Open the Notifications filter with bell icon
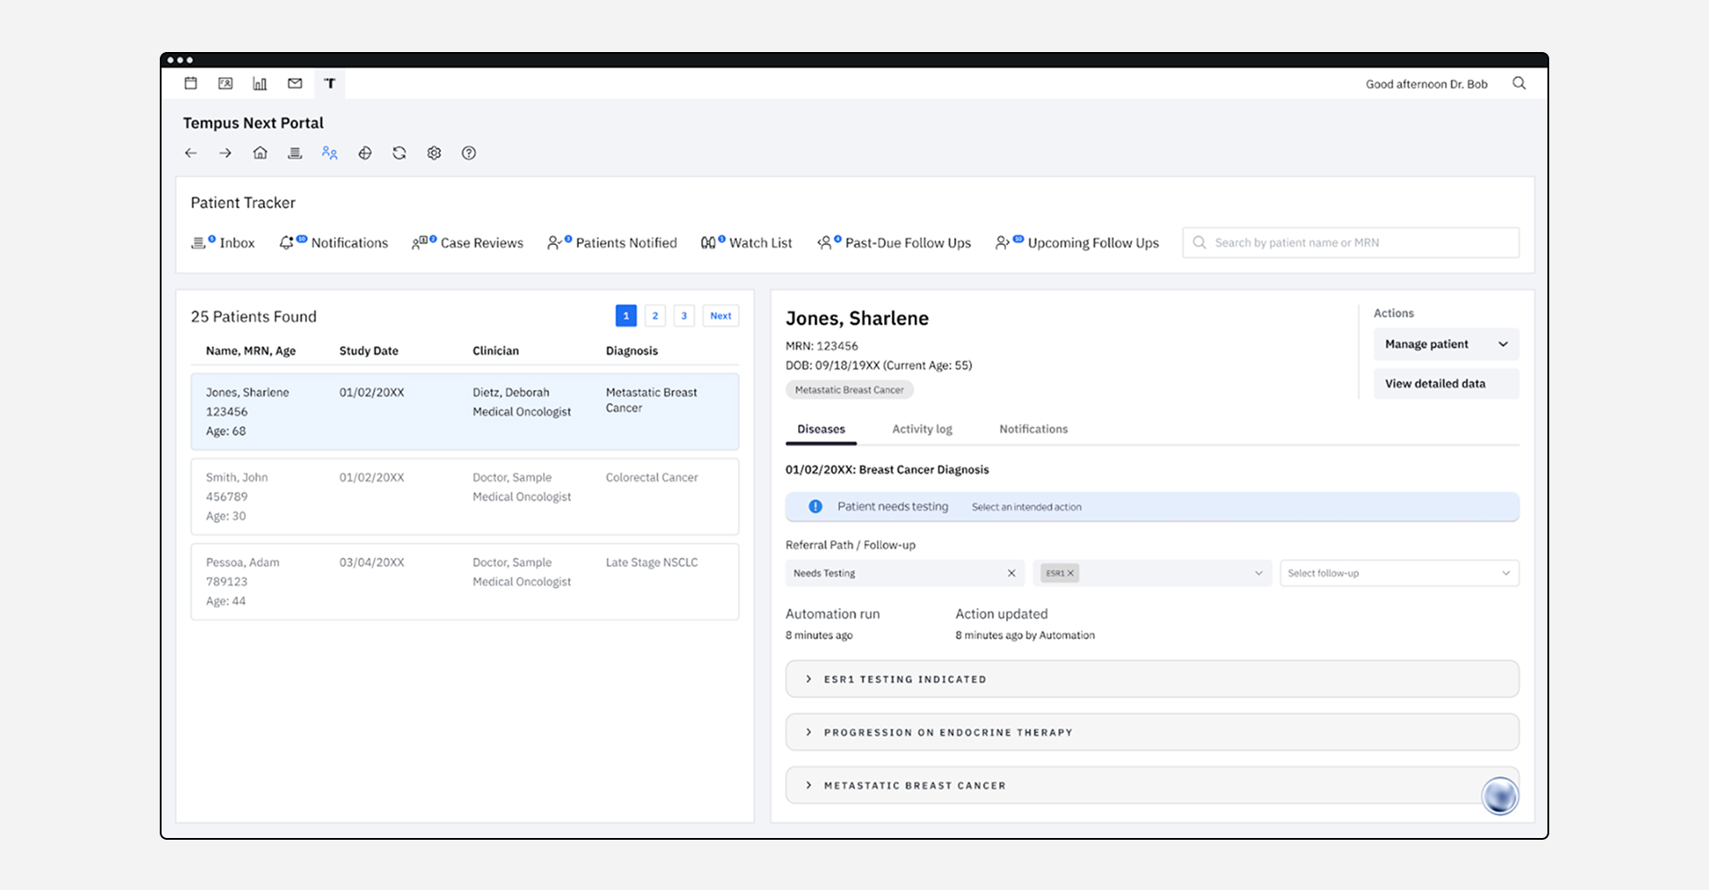Image resolution: width=1709 pixels, height=890 pixels. (x=334, y=243)
